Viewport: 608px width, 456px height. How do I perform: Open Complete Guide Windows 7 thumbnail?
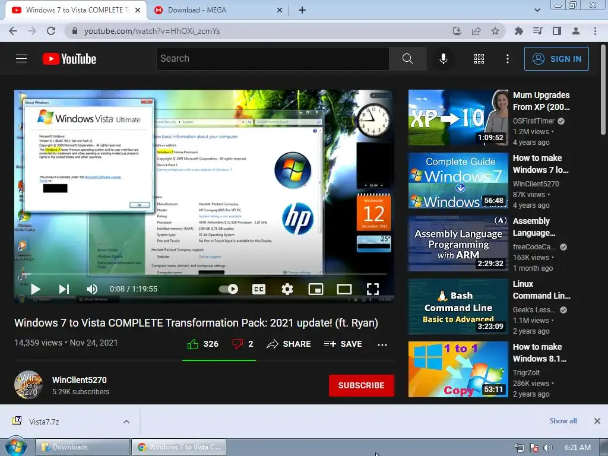(x=458, y=180)
